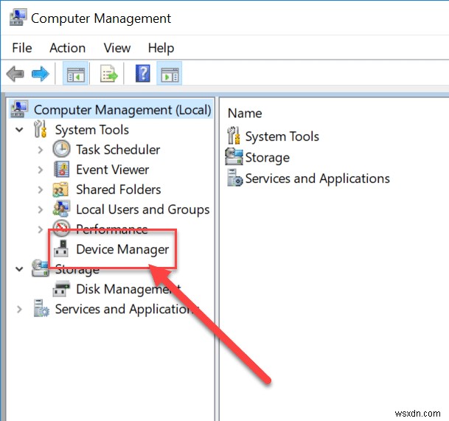
Task: Select Device Manager in the tree
Action: 122,249
